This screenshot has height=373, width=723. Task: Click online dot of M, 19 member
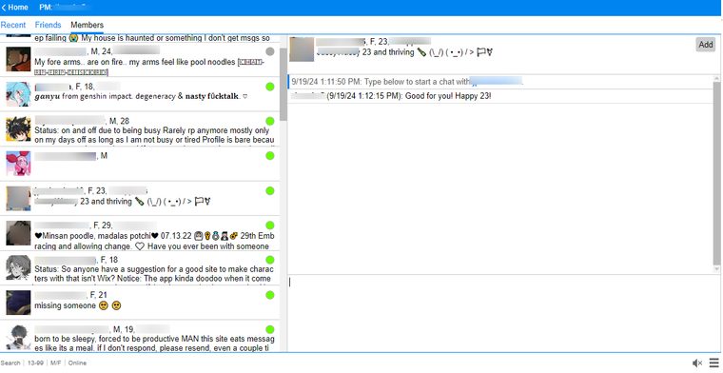click(270, 329)
